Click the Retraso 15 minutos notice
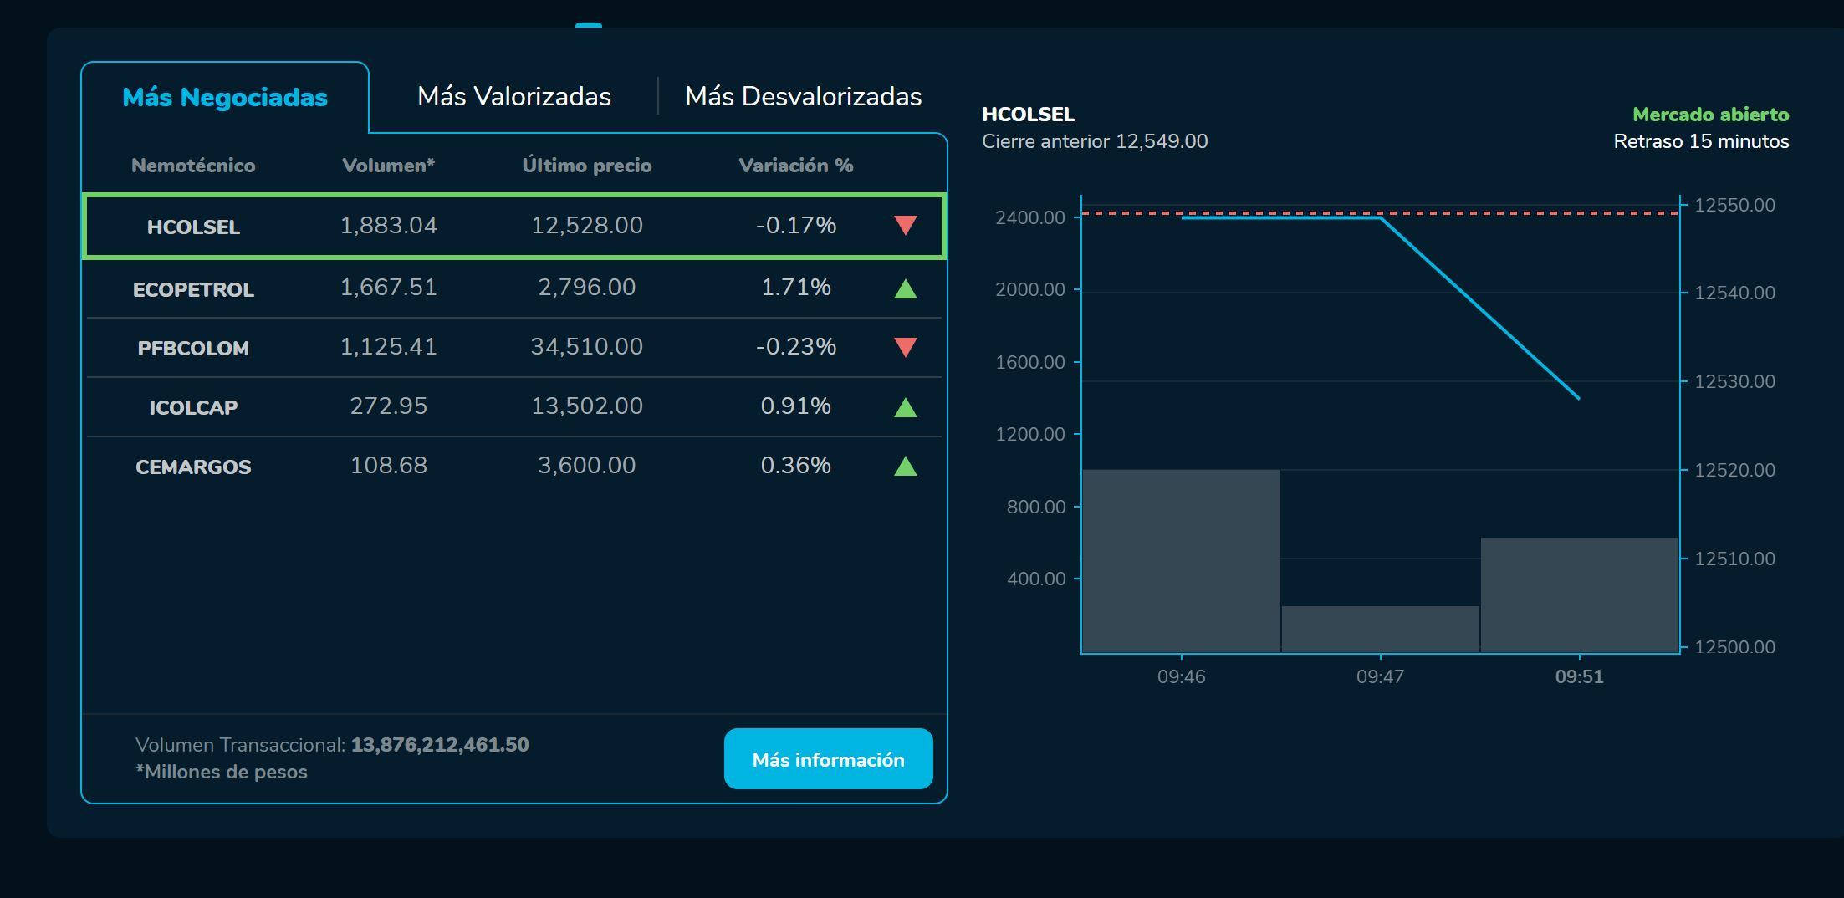Image resolution: width=1844 pixels, height=898 pixels. [1699, 142]
